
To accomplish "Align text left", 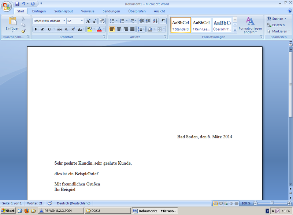I will coord(112,29).
